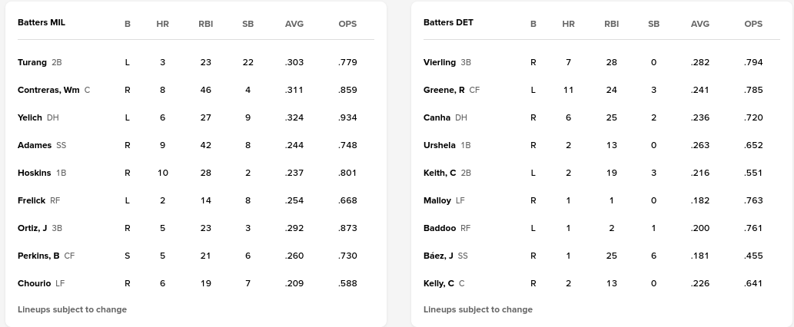
Task: Click Chourio's name in the lineup
Action: [35, 283]
